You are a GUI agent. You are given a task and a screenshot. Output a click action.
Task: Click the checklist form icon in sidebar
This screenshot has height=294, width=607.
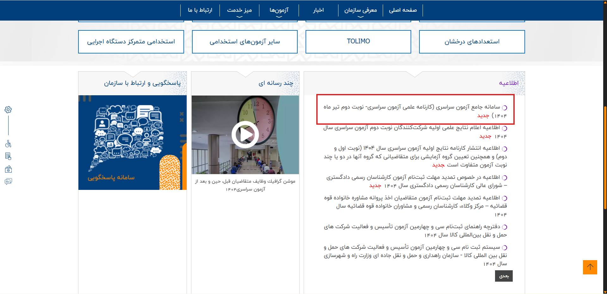coord(8,156)
